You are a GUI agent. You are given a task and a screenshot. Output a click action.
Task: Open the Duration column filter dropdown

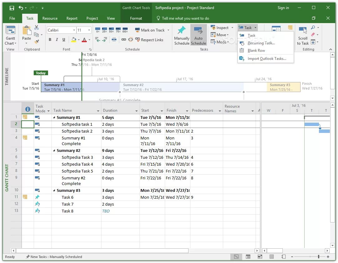point(136,111)
